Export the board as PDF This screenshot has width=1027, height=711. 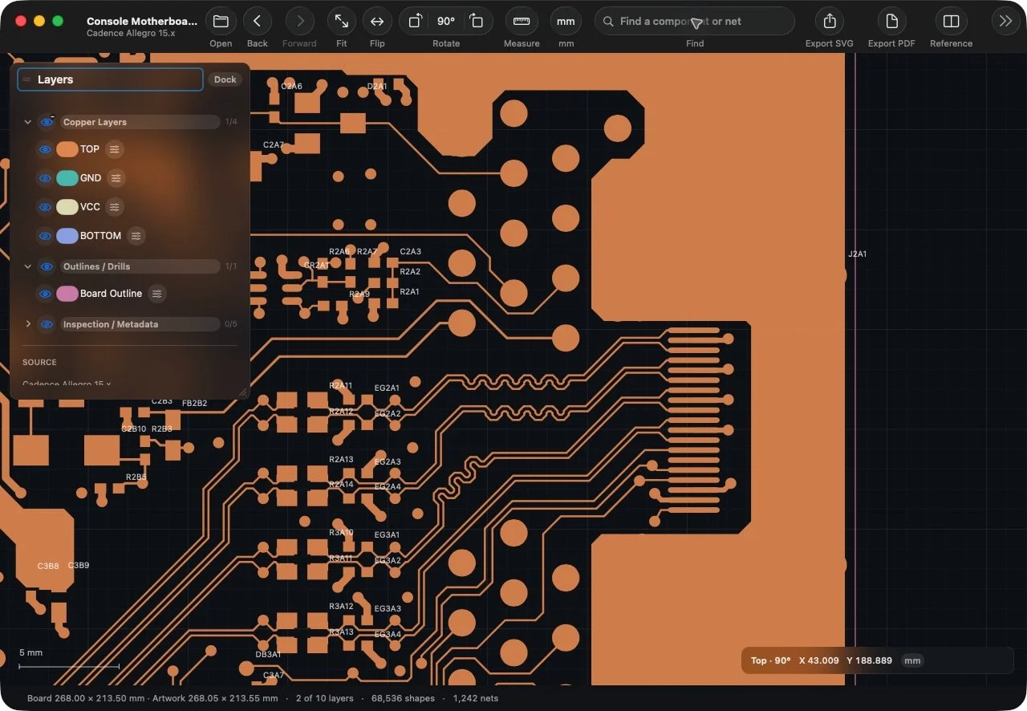tap(891, 22)
